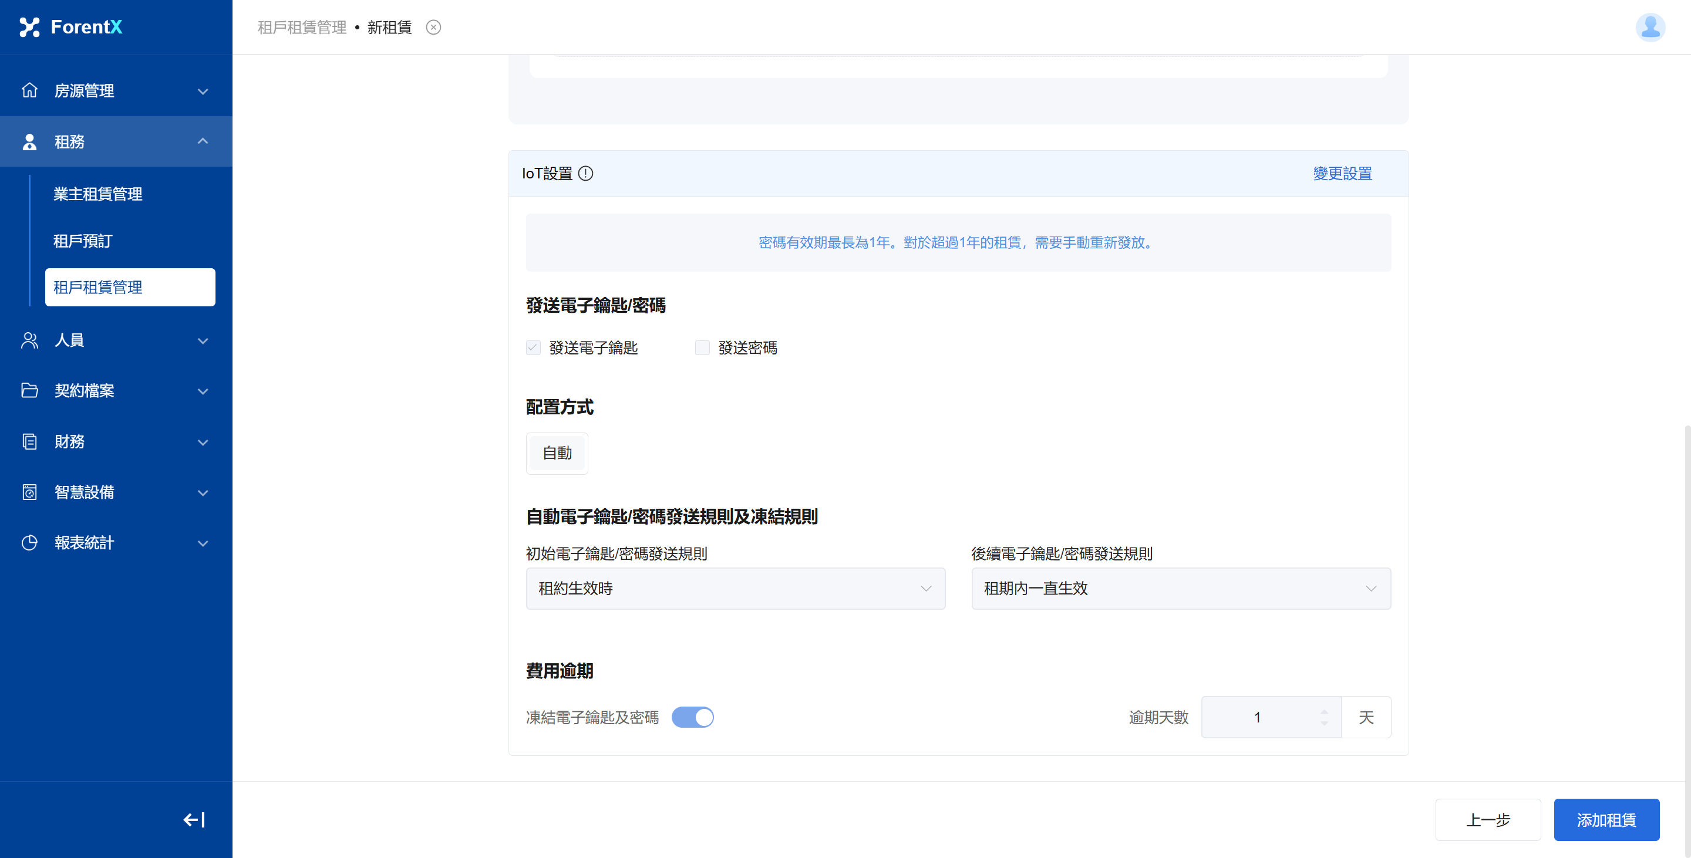
Task: Open the 初始電子鑰匙/密碼發送規則 dropdown
Action: coord(735,589)
